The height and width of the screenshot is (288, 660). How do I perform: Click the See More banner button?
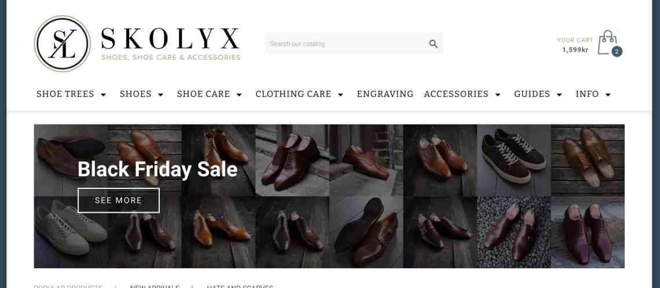click(x=119, y=200)
